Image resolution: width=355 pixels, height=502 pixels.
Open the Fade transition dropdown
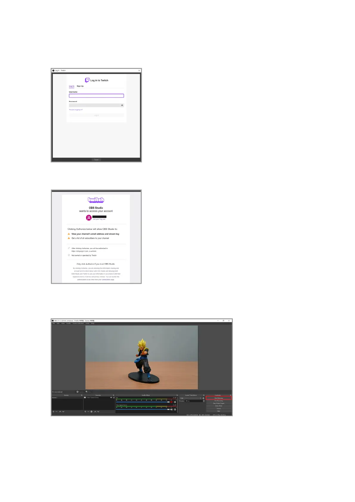tap(191, 398)
